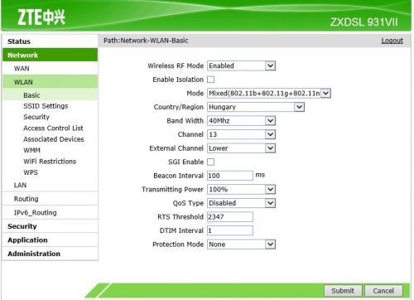This screenshot has height=300, width=414.
Task: Select the Basic WLAN page
Action: pyautogui.click(x=50, y=95)
